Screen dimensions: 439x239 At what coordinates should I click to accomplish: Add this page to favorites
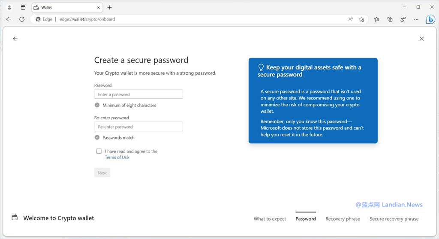click(361, 19)
